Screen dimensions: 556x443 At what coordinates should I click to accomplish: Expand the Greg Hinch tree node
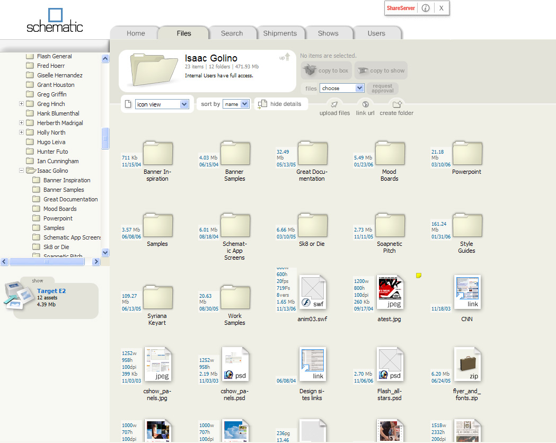coord(22,104)
